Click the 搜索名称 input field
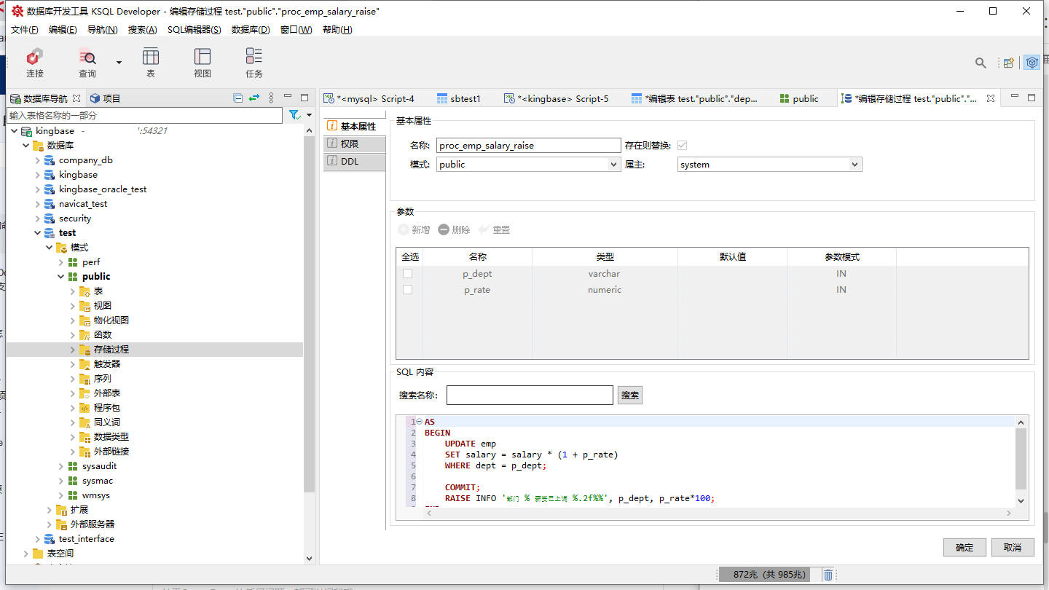1049x590 pixels. coord(530,396)
